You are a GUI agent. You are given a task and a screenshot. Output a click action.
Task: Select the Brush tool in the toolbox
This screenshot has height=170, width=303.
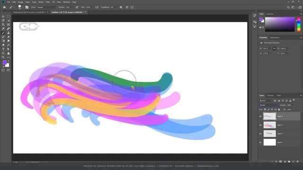[3, 33]
